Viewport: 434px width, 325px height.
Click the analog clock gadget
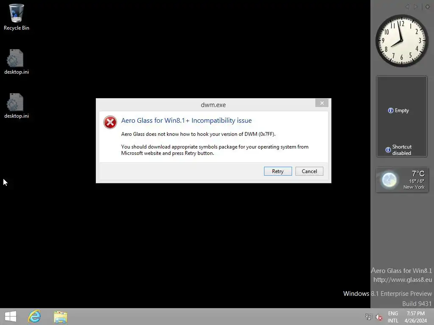click(x=402, y=41)
